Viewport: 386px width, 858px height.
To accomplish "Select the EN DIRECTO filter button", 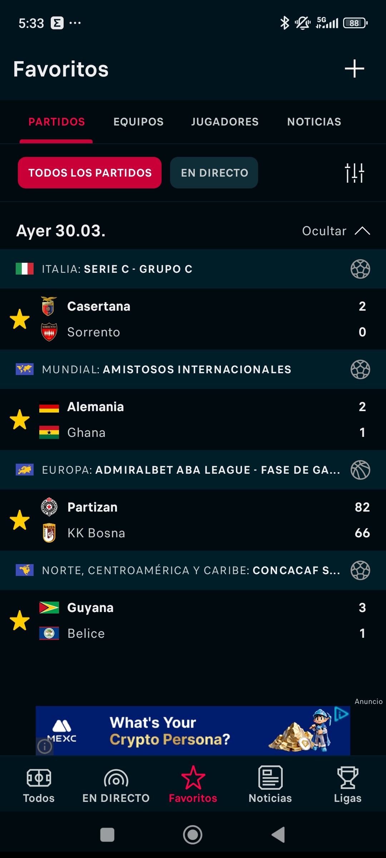I will [214, 173].
